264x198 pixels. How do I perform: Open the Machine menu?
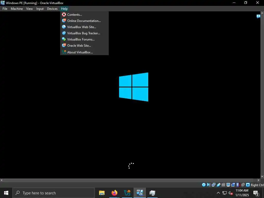click(x=17, y=9)
